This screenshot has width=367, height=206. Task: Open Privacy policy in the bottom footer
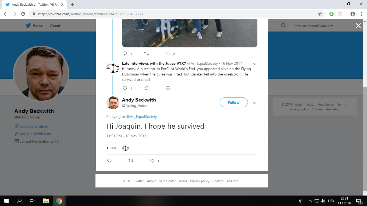pos(200,181)
